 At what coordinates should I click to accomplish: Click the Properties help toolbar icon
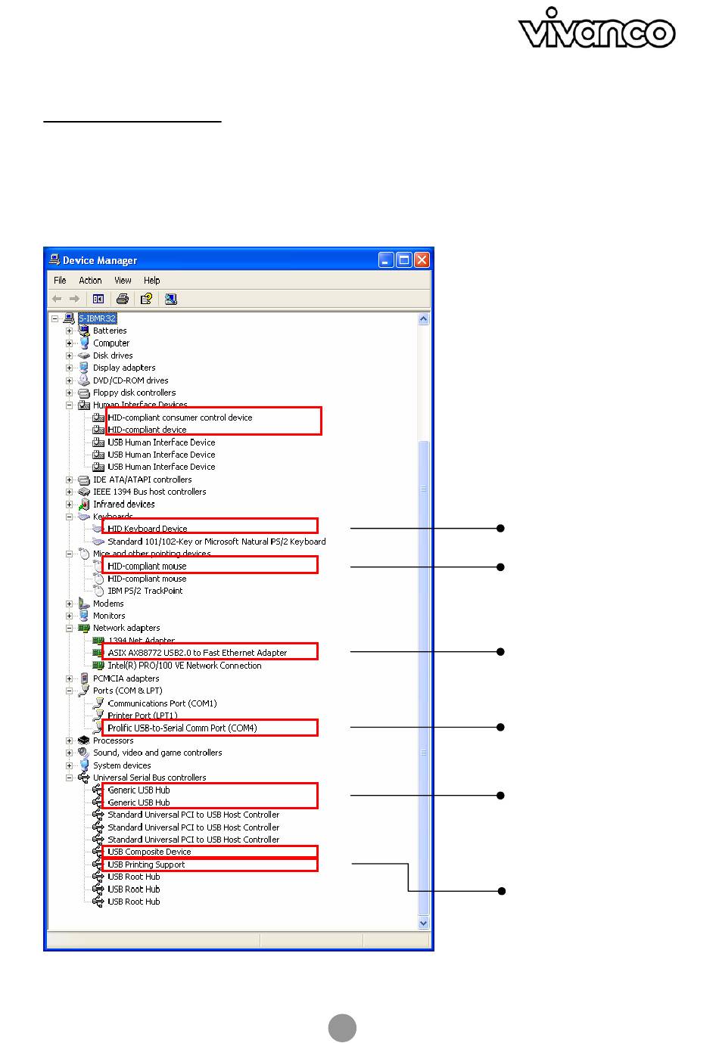[147, 299]
